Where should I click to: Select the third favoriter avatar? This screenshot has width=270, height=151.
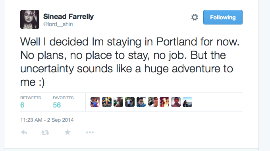(x=118, y=102)
